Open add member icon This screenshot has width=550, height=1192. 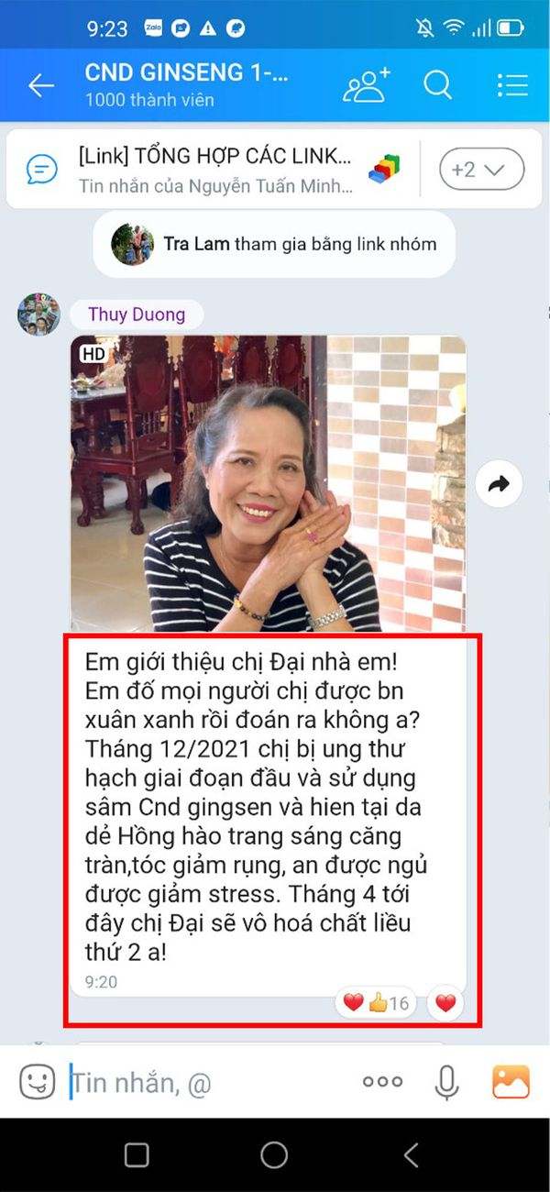tap(366, 85)
